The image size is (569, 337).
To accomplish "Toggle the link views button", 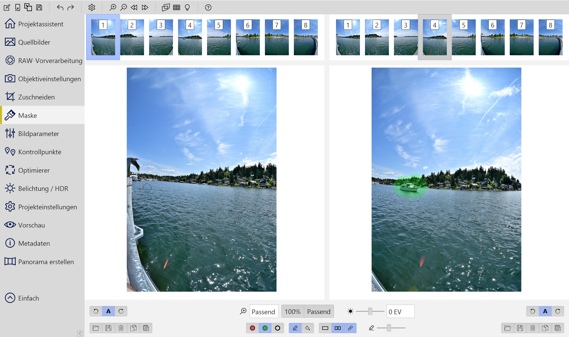I will pyautogui.click(x=350, y=328).
